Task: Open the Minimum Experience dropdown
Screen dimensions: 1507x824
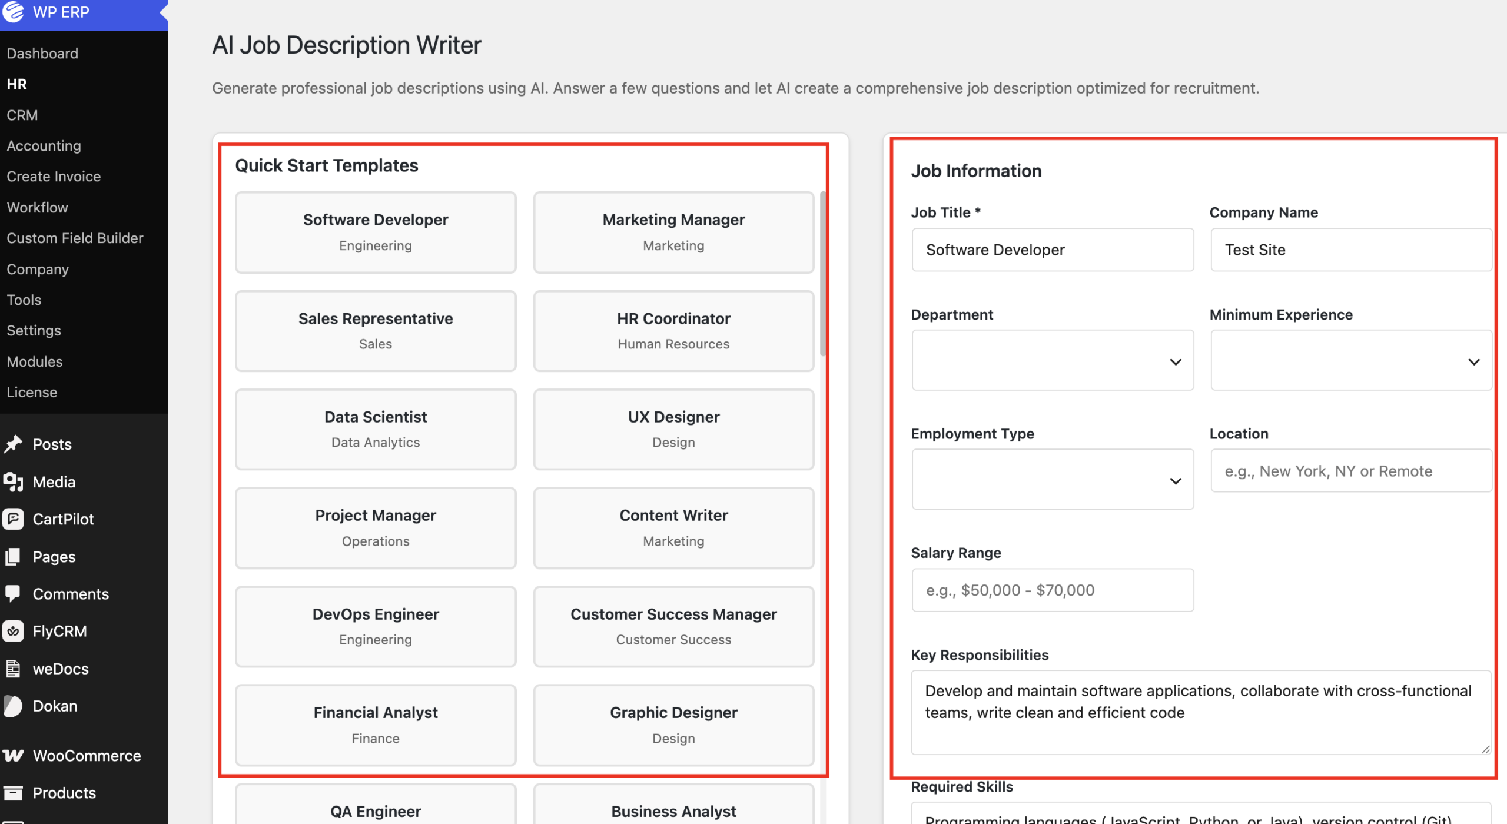Action: (1351, 361)
